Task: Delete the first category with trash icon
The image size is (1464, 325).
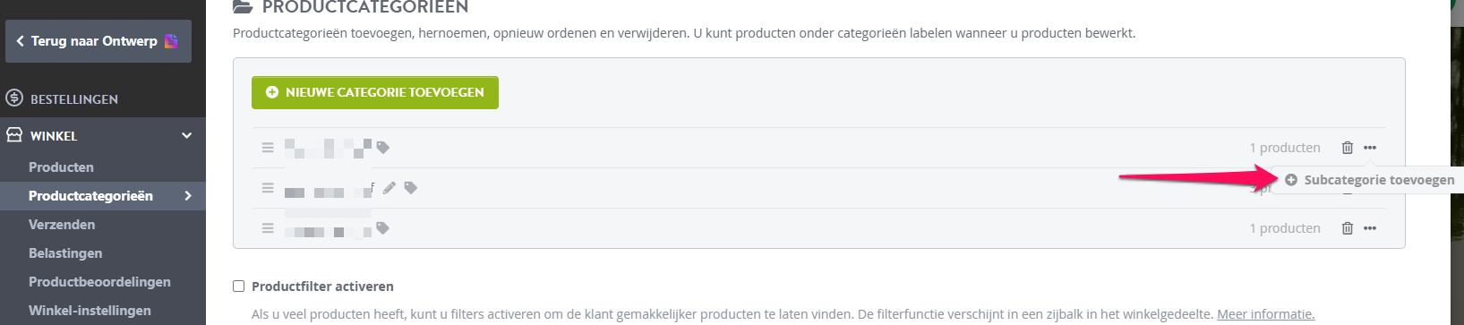Action: point(1347,148)
